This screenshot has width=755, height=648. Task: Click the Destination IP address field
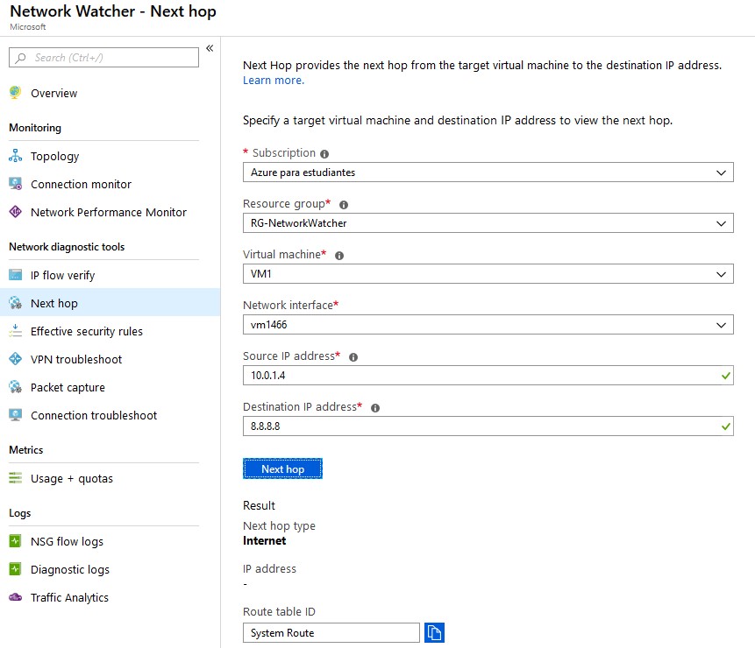point(488,426)
